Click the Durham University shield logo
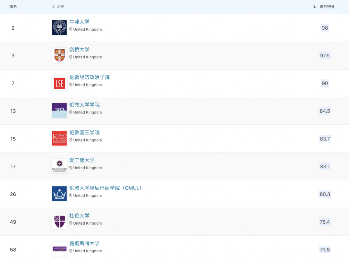349x263 pixels. coord(59,221)
